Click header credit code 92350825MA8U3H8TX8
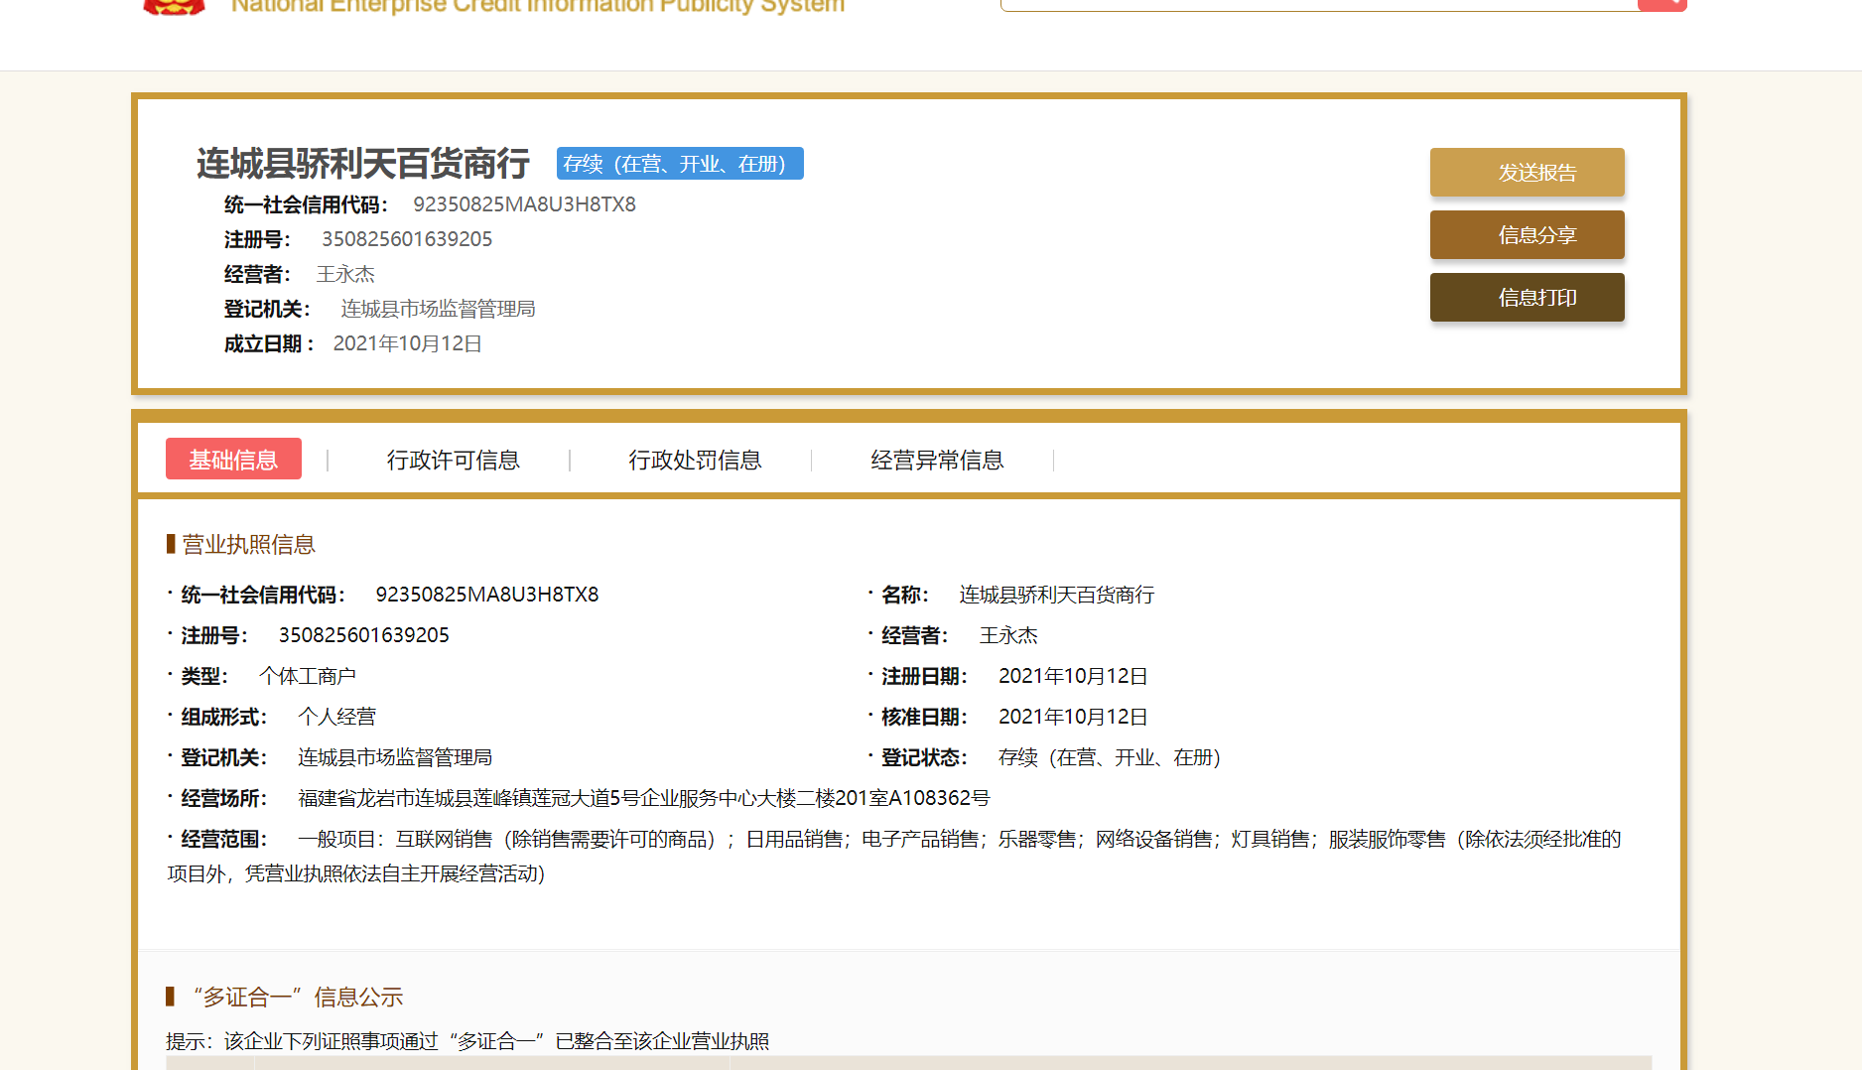 coord(524,204)
